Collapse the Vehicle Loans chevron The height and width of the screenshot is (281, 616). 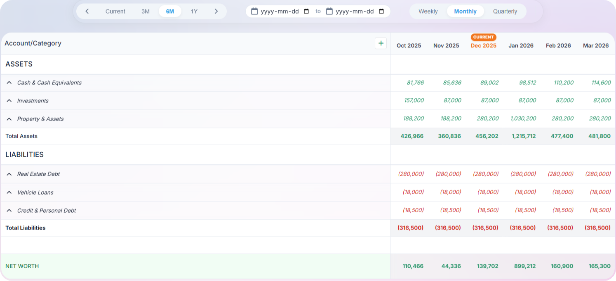(x=9, y=193)
